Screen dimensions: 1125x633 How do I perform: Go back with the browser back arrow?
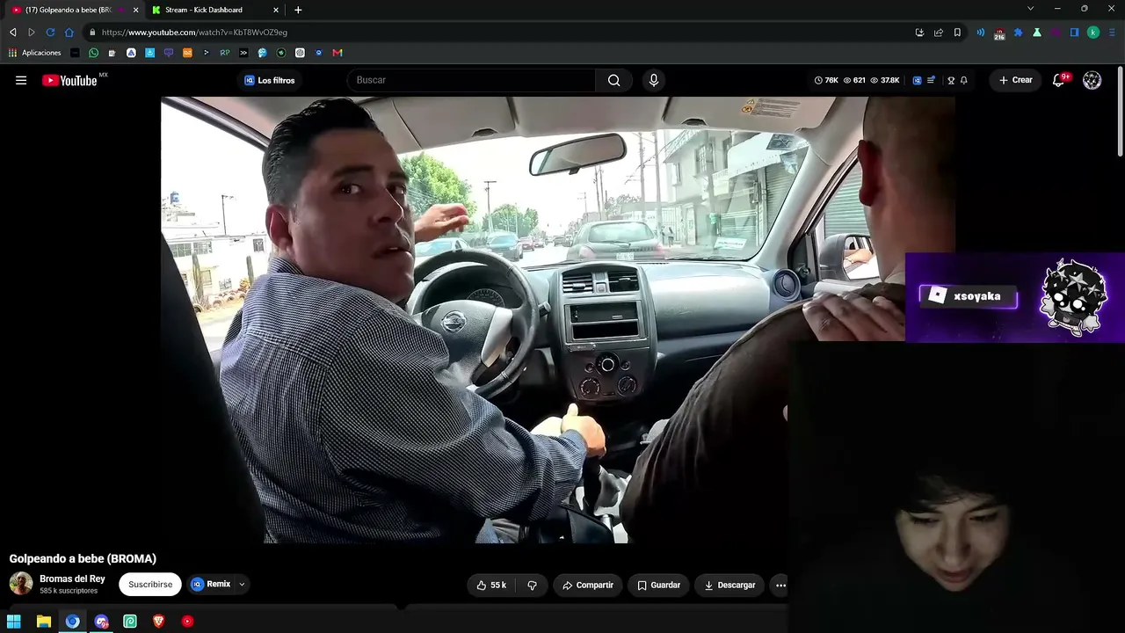[12, 33]
